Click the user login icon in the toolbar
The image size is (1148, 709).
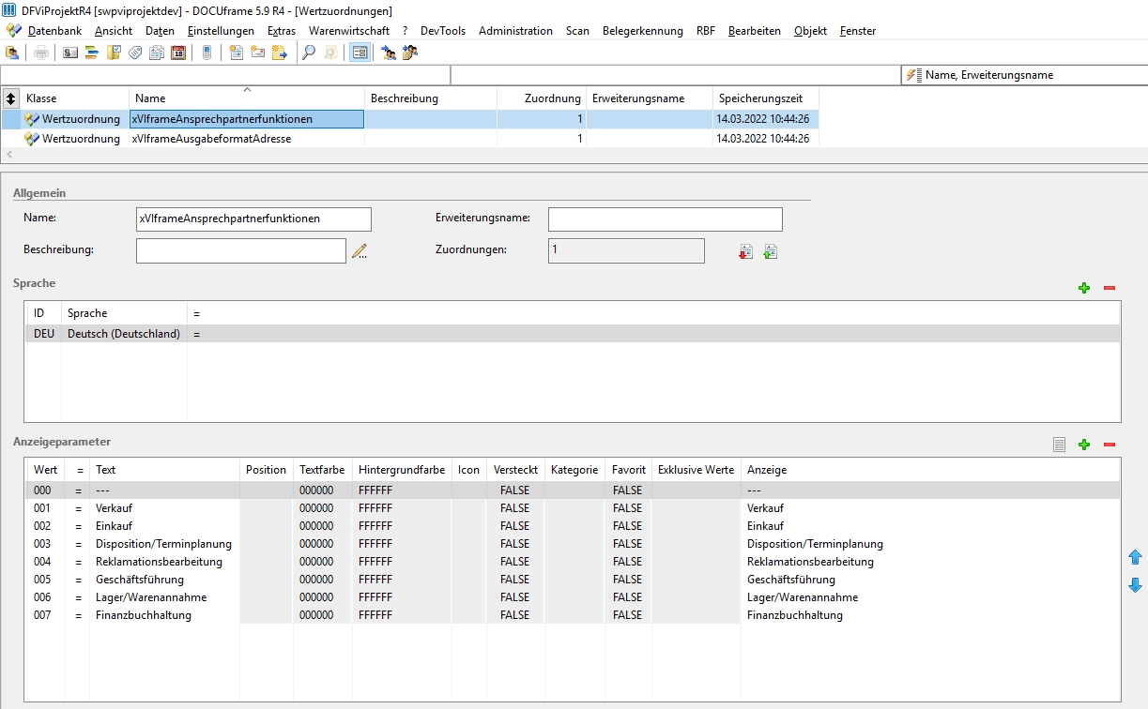click(x=12, y=53)
